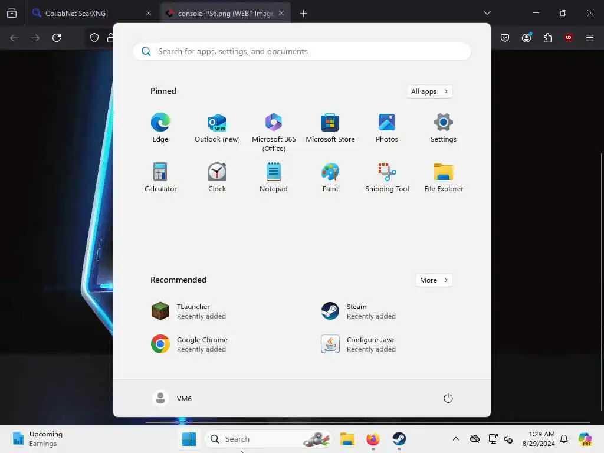Show All apps list
This screenshot has height=453, width=604.
(429, 91)
